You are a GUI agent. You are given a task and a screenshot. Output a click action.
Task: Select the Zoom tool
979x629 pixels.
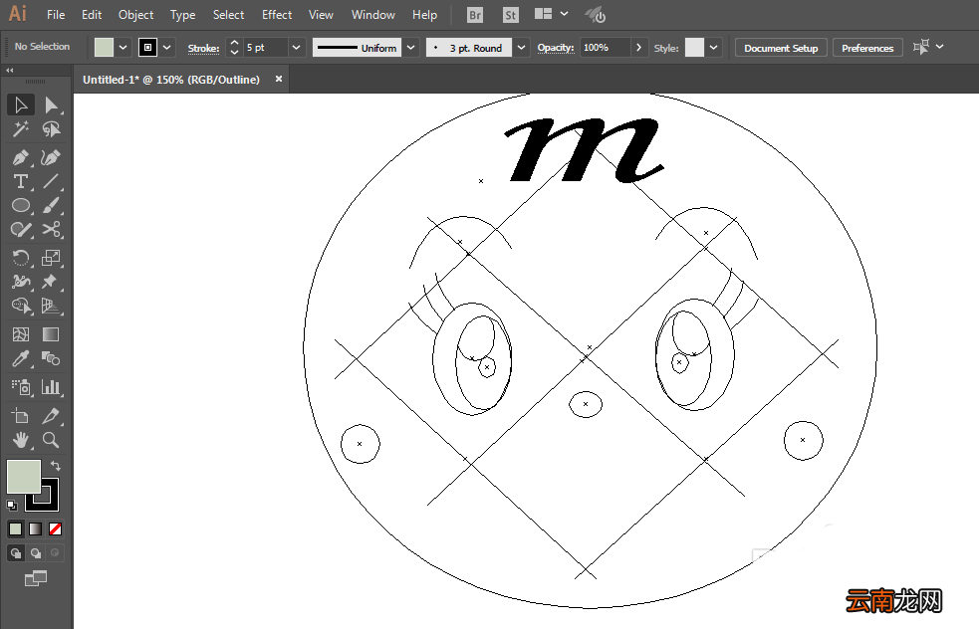51,440
